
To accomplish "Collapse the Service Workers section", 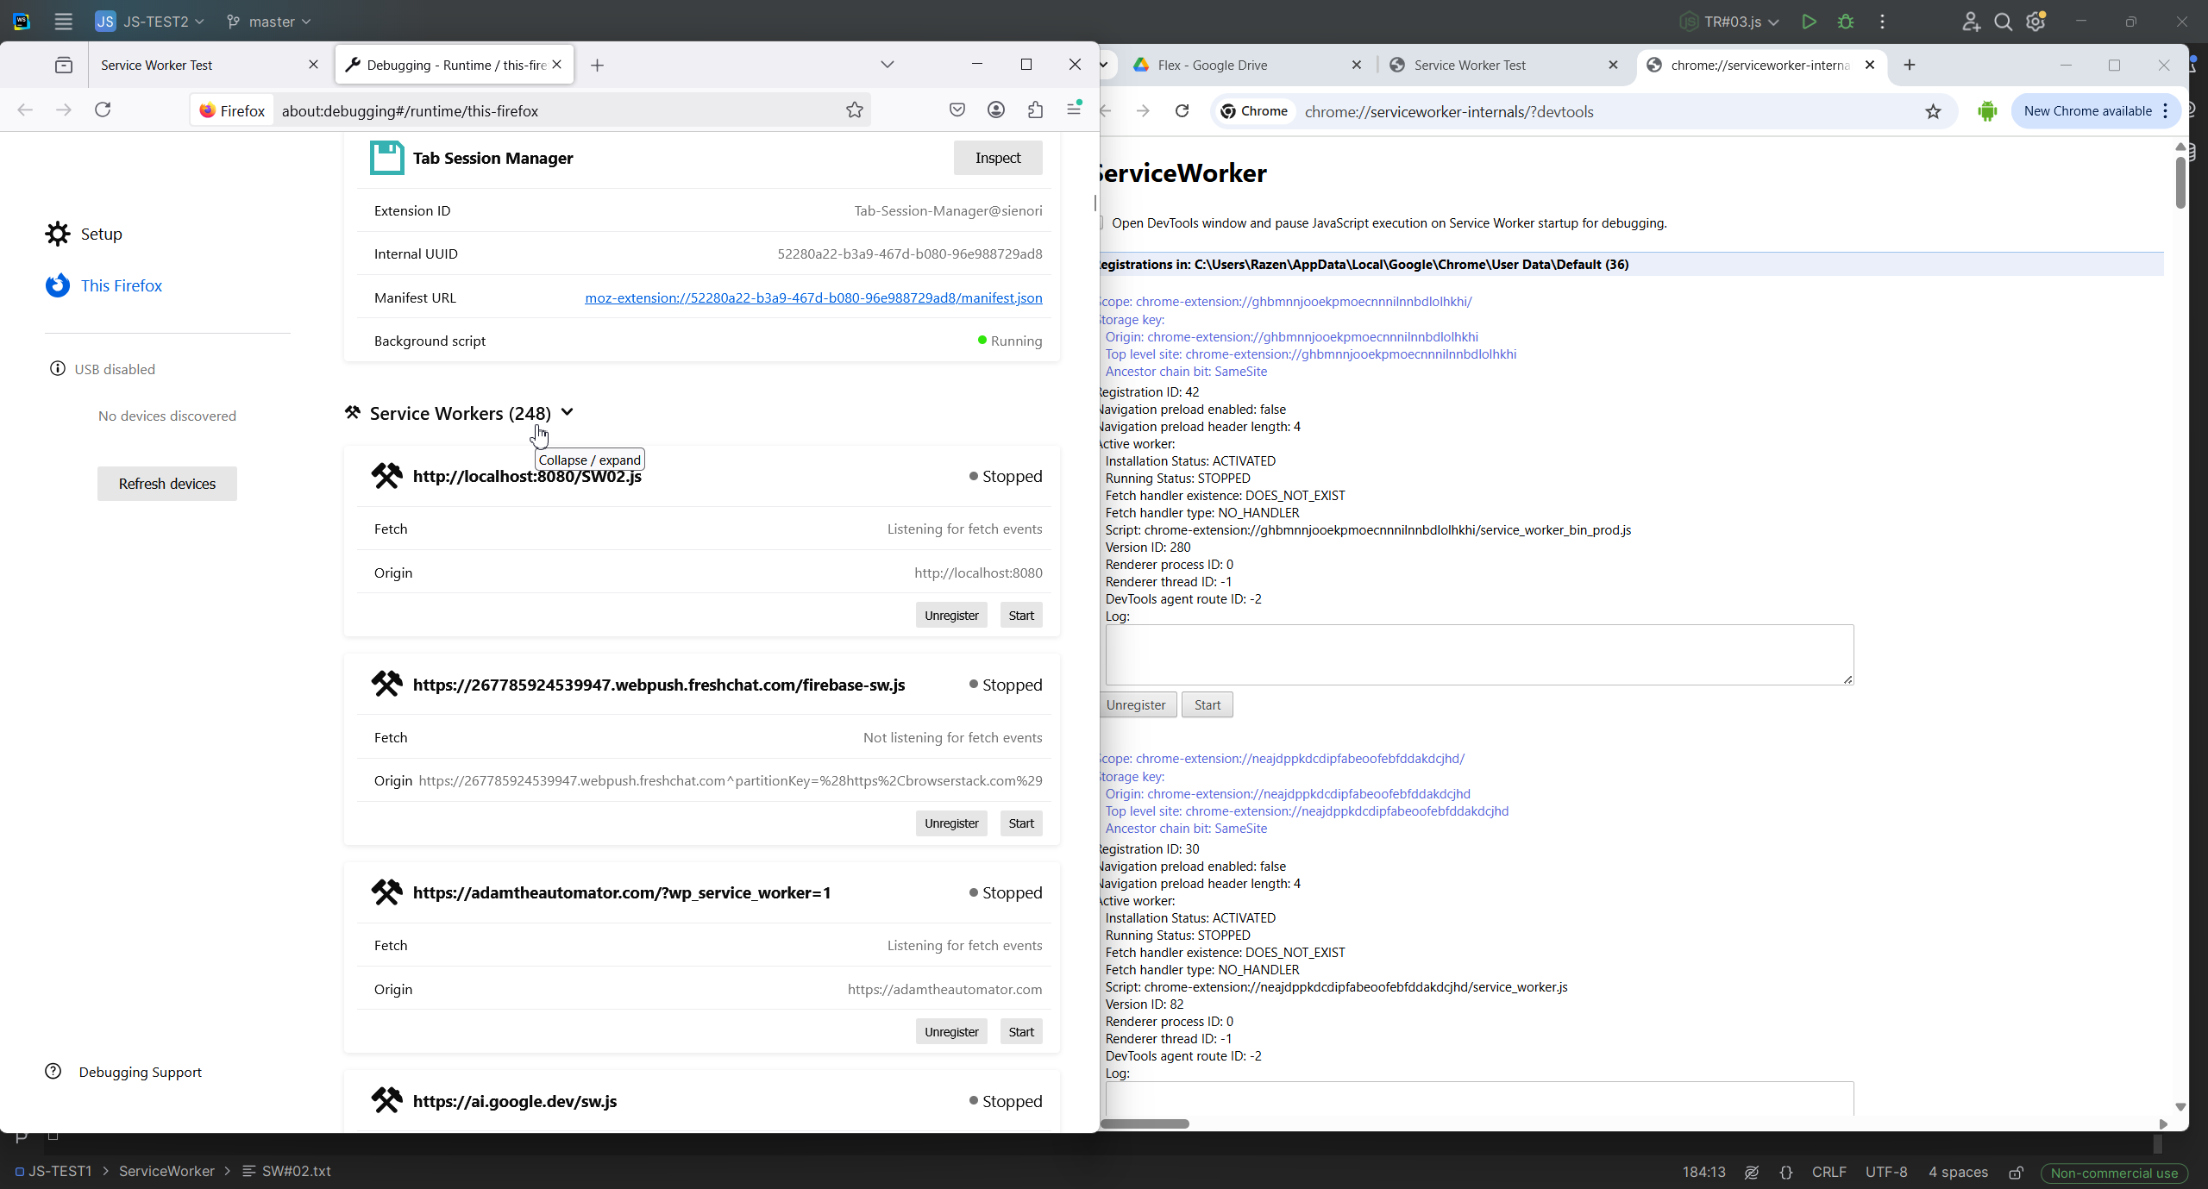I will point(567,413).
